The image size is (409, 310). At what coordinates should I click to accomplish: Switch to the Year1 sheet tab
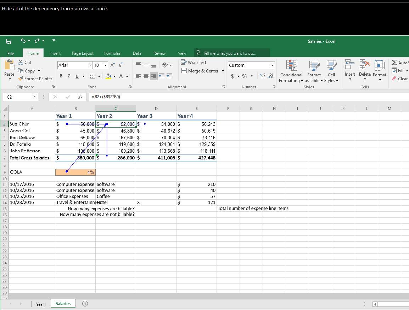[41, 304]
